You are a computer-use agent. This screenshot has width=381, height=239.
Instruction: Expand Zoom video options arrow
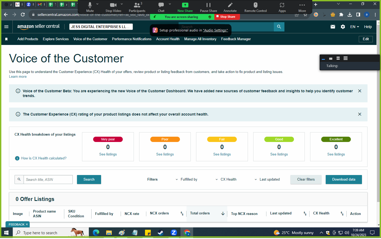(122, 4)
